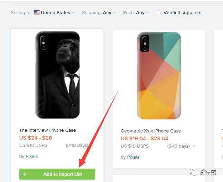Image resolution: width=223 pixels, height=182 pixels.
Task: Open the Pixels supplier link under The Interview case
Action: pos(32,157)
